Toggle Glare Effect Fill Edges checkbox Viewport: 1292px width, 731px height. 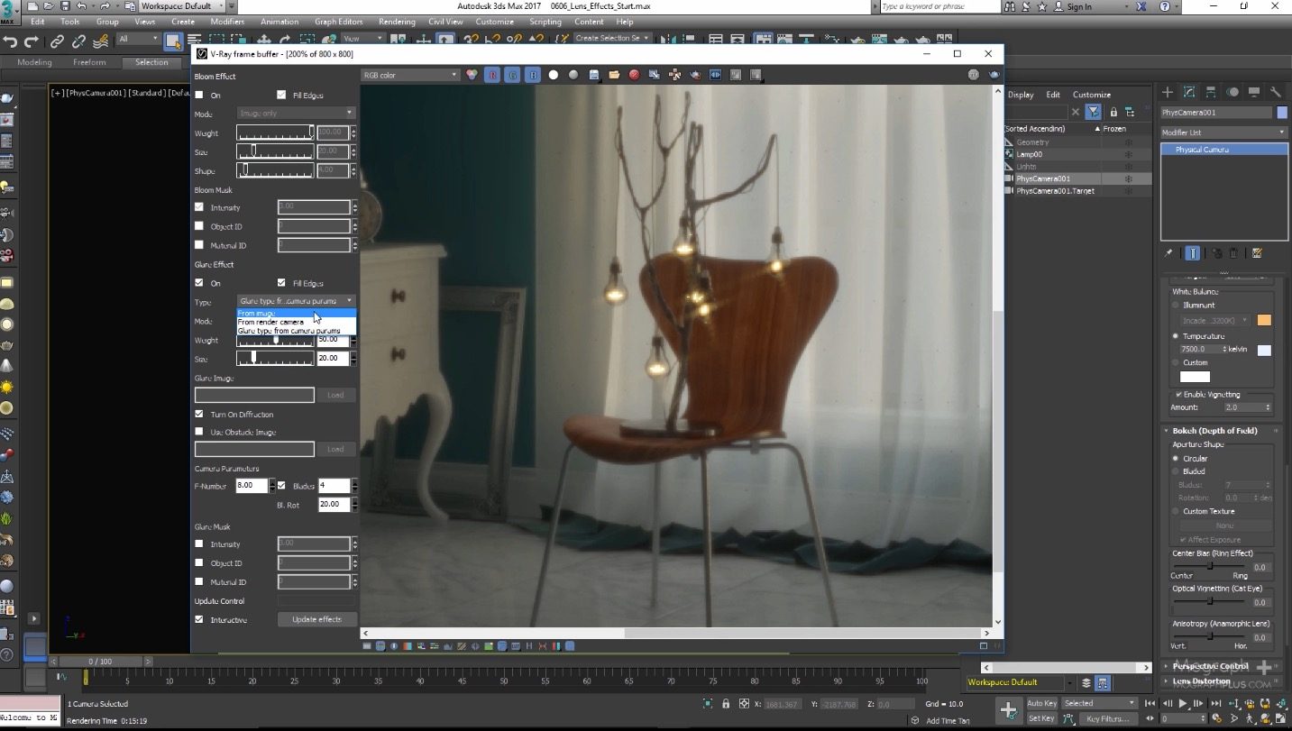281,283
